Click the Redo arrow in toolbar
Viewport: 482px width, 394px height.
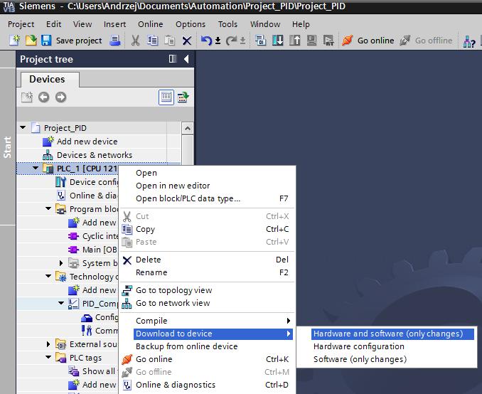click(x=231, y=41)
